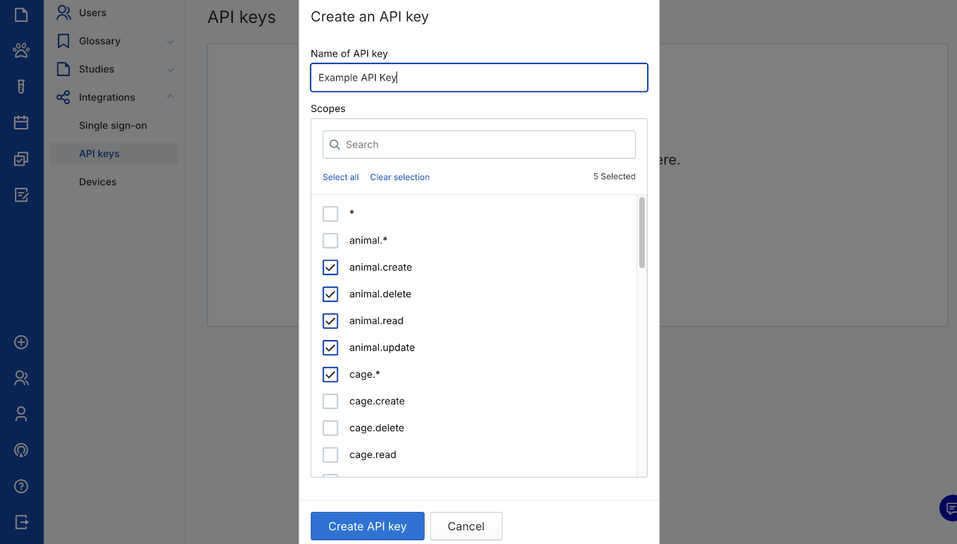This screenshot has width=957, height=544.
Task: Expand the Studies submenu chevron
Action: 170,69
